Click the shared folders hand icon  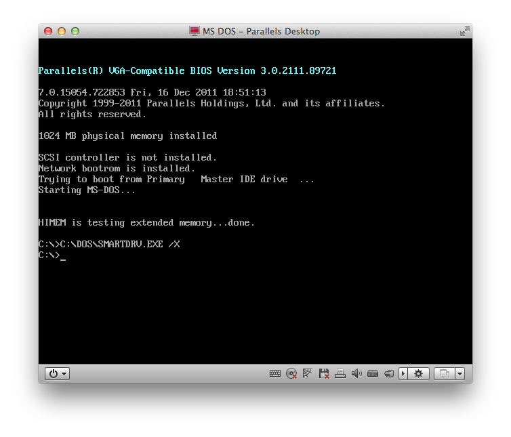point(389,373)
